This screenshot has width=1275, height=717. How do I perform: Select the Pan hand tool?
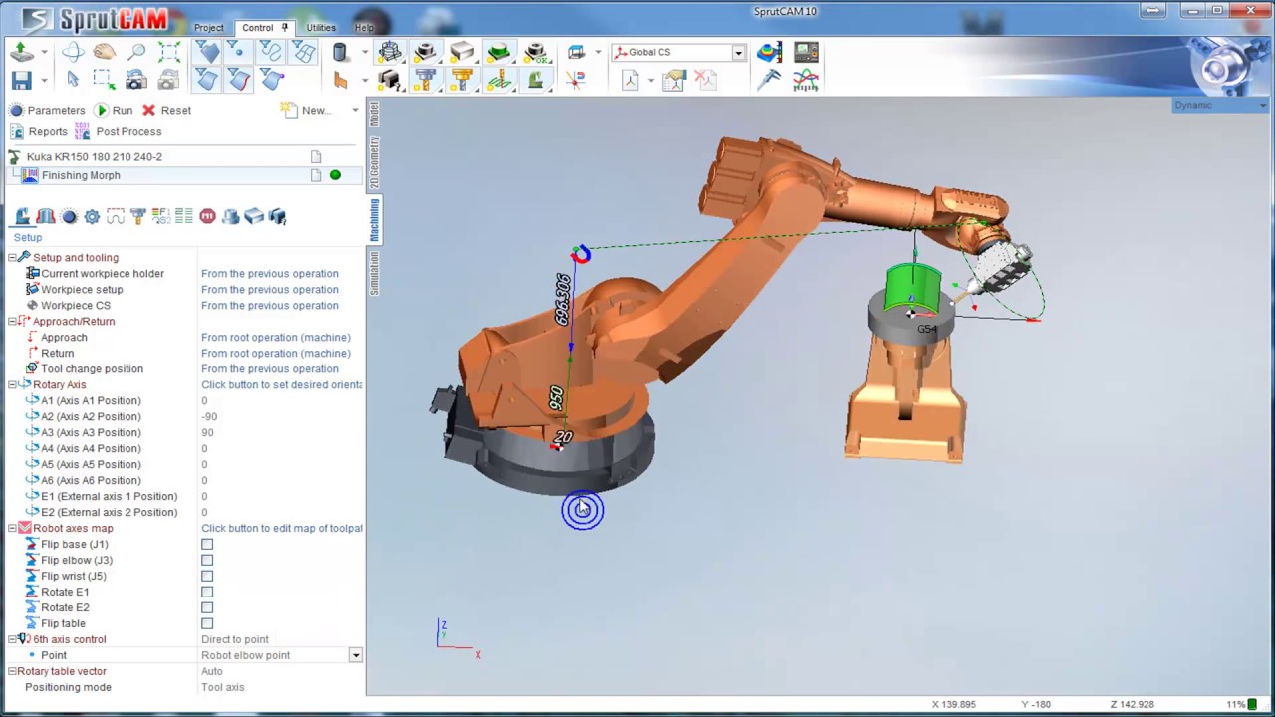(x=105, y=52)
